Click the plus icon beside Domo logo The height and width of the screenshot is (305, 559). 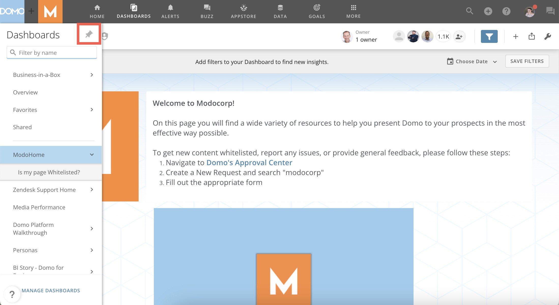(31, 11)
